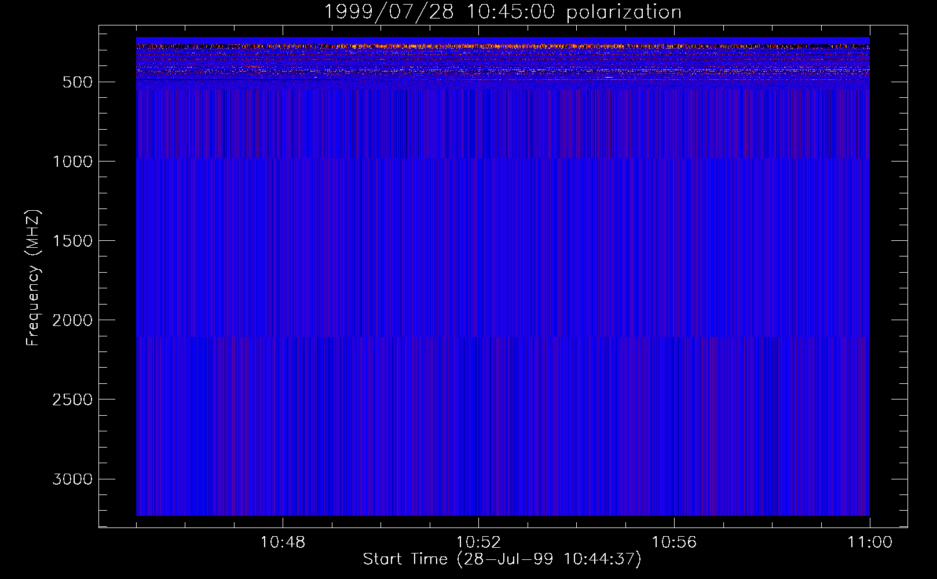This screenshot has width=937, height=579.
Task: Click the 10:52 time tick label
Action: 478,543
